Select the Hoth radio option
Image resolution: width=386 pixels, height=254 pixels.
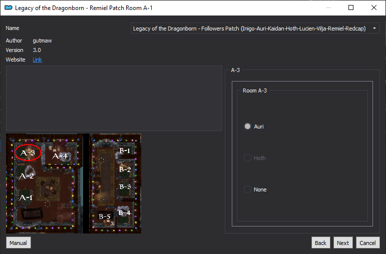click(x=247, y=158)
